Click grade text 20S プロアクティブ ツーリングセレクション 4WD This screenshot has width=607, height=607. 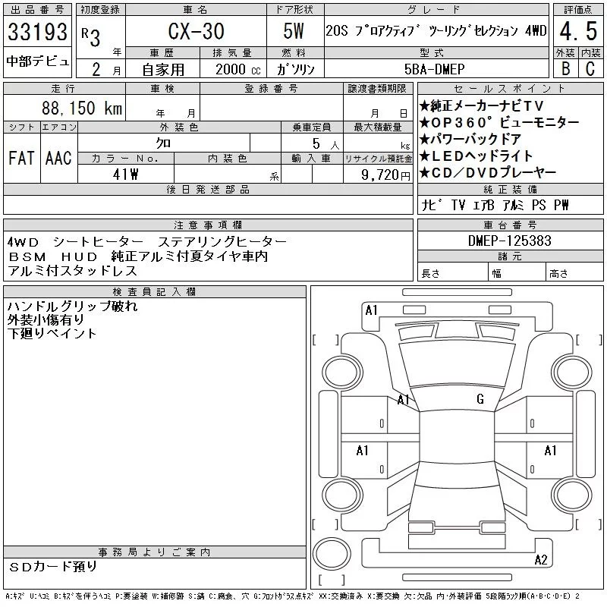point(436,30)
